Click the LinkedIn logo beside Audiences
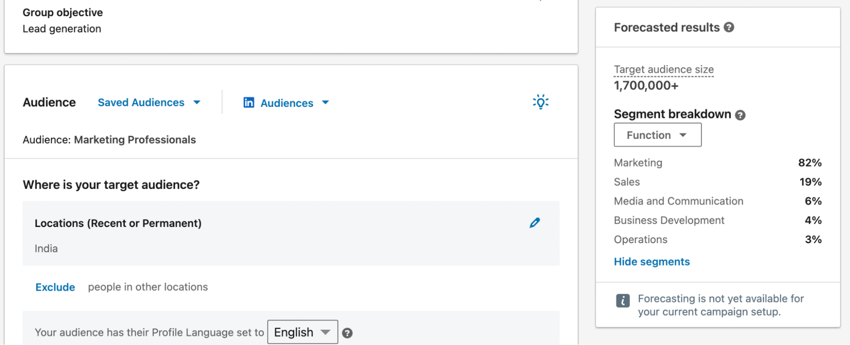Viewport: 850px width, 345px height. point(249,103)
